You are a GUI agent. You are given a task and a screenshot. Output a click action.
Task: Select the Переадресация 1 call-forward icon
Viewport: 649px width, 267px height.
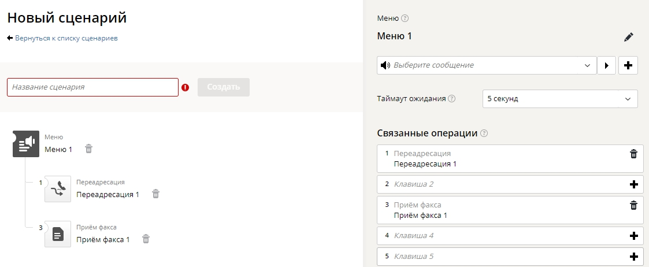58,189
